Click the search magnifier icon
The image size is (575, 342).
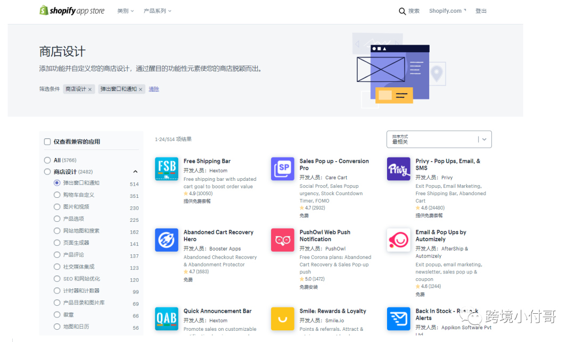point(402,11)
